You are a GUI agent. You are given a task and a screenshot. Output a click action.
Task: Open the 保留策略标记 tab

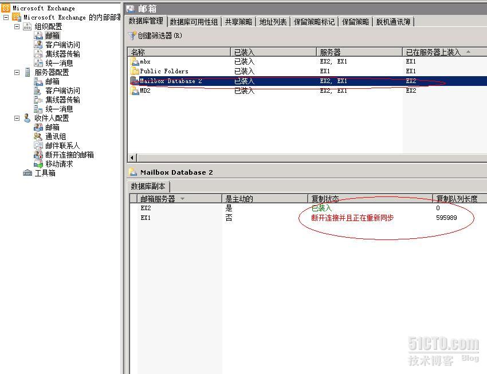(314, 22)
